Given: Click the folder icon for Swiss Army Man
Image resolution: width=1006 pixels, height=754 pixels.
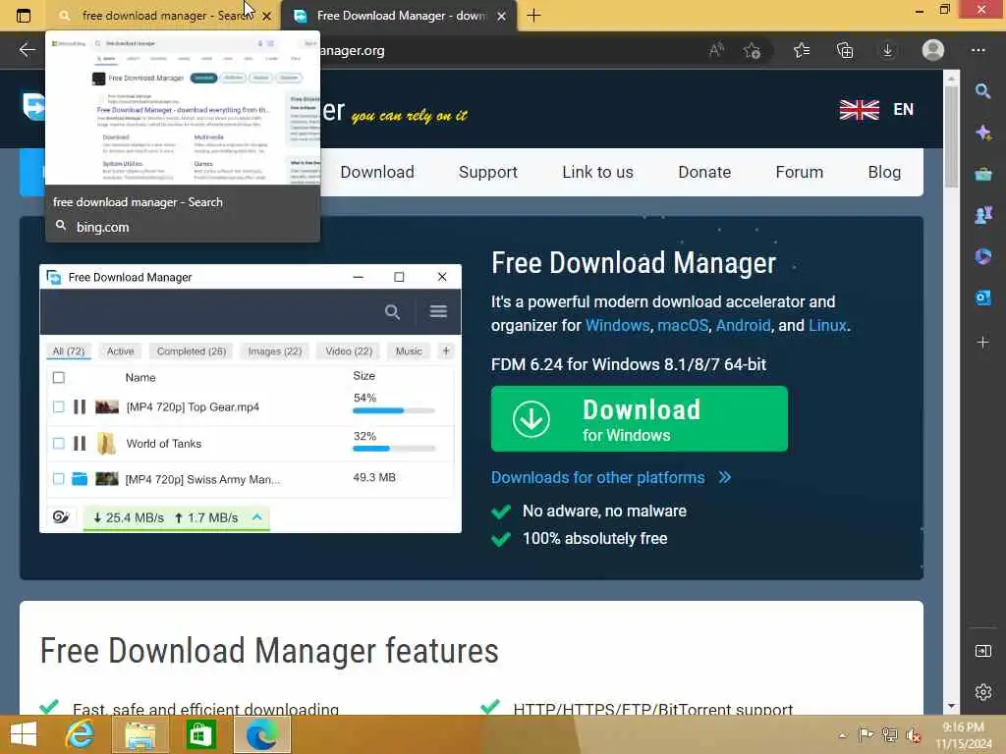Looking at the screenshot, I should pos(80,478).
